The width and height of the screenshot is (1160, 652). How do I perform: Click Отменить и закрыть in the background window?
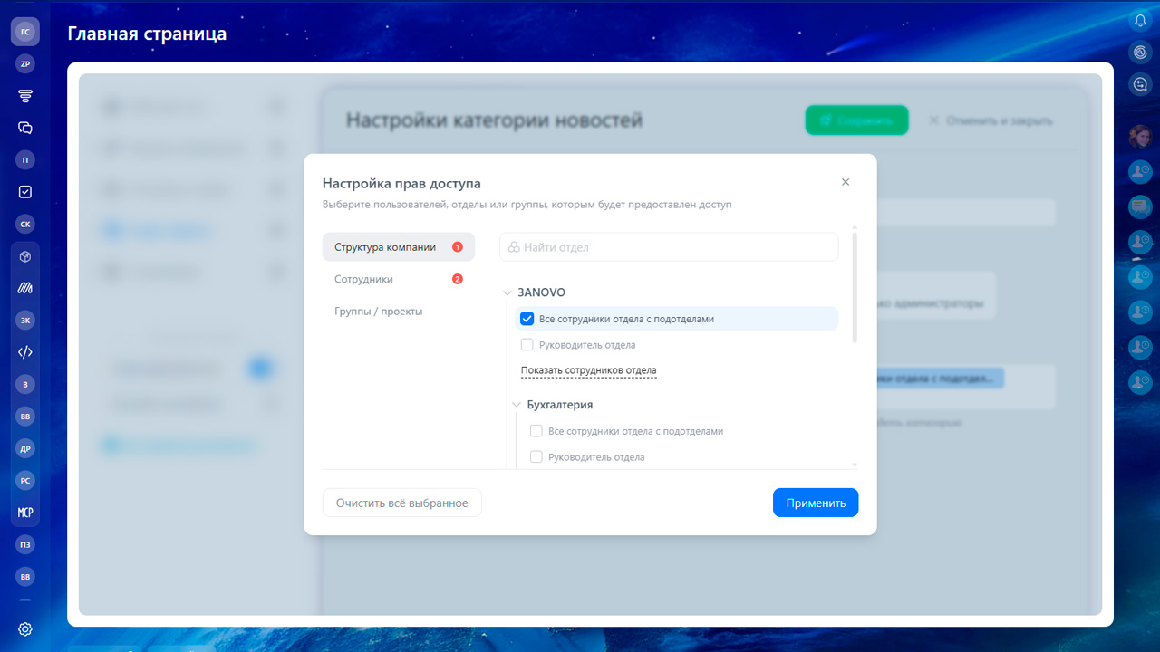[x=991, y=120]
